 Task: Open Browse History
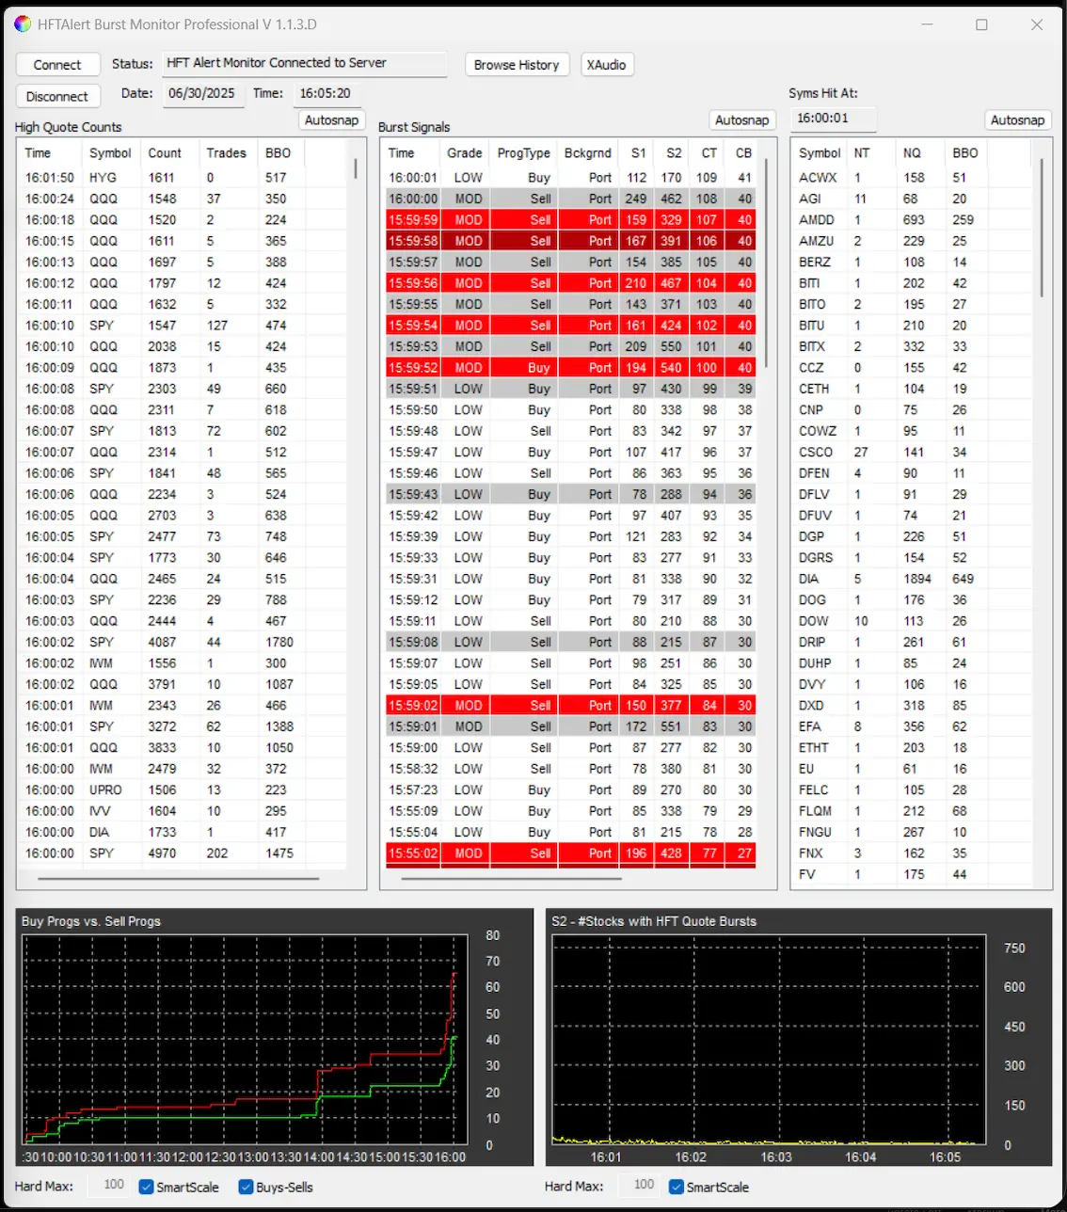click(x=517, y=65)
